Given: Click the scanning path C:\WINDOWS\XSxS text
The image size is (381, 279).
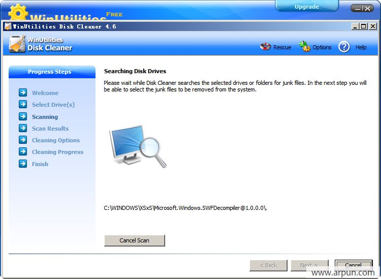Looking at the screenshot, I should pyautogui.click(x=185, y=208).
